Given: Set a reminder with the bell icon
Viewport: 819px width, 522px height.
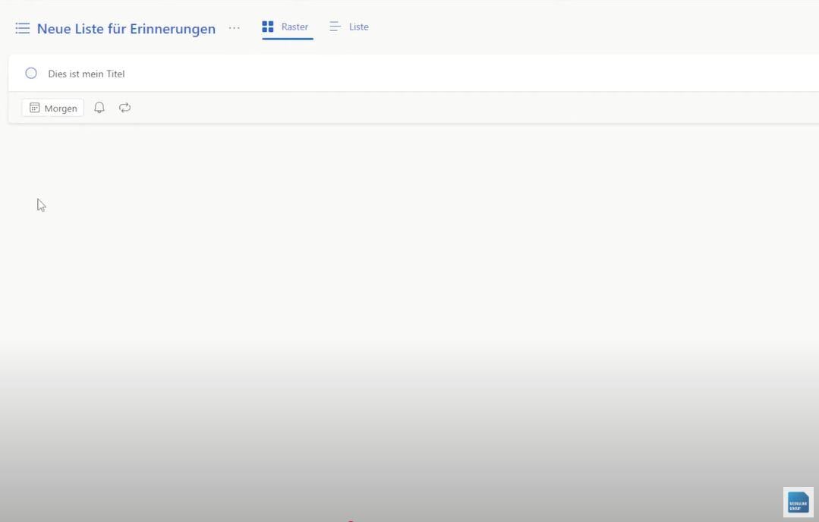Looking at the screenshot, I should pos(99,108).
